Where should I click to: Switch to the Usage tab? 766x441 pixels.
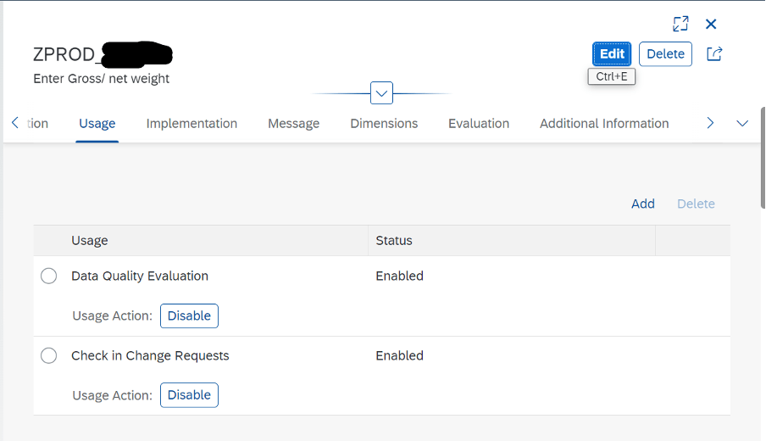click(97, 124)
